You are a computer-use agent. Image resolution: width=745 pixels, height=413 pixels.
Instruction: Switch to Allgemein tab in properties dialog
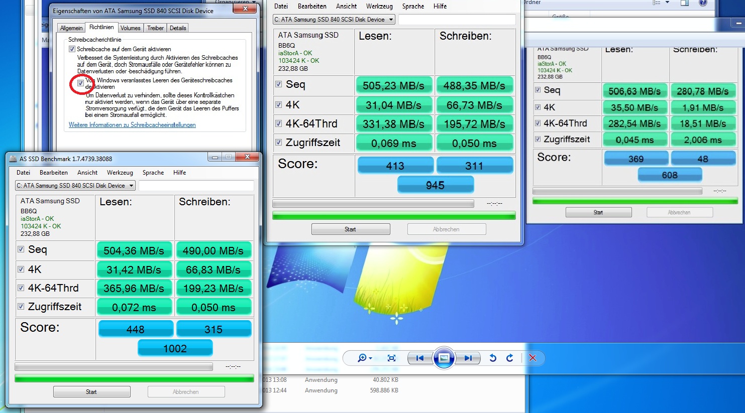point(71,28)
